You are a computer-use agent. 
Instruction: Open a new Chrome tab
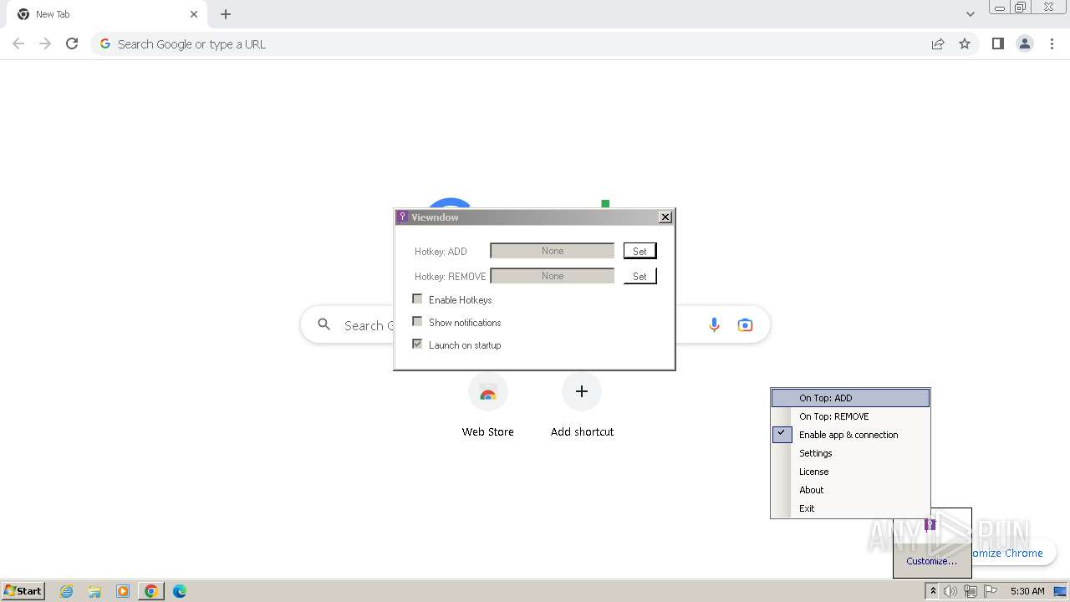tap(226, 14)
